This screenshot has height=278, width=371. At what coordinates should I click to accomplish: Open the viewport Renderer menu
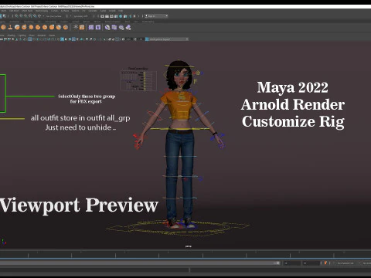42,36
